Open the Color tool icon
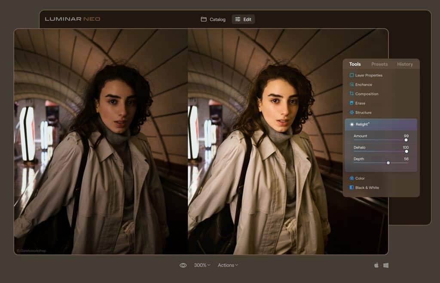The image size is (440, 283). (351, 178)
